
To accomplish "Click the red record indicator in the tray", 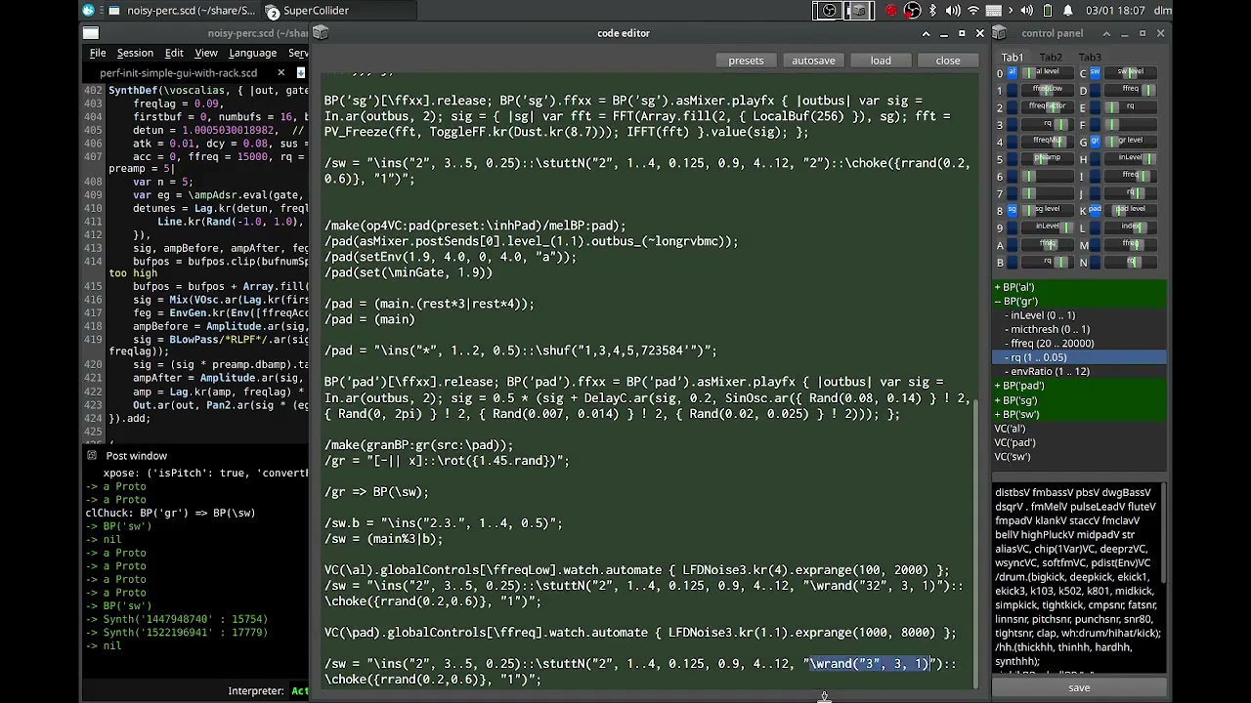I will point(891,11).
